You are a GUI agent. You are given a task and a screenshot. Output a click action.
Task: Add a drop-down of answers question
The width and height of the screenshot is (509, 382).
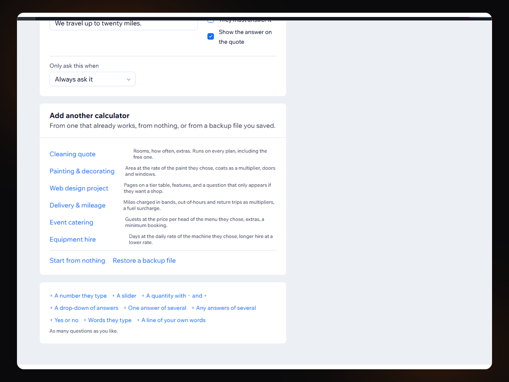84,308
